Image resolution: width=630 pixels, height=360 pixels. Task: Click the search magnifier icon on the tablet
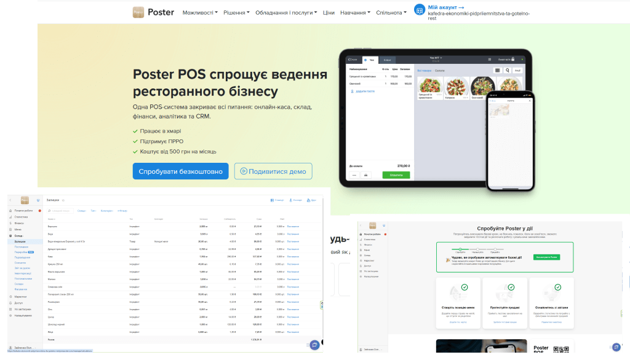508,70
